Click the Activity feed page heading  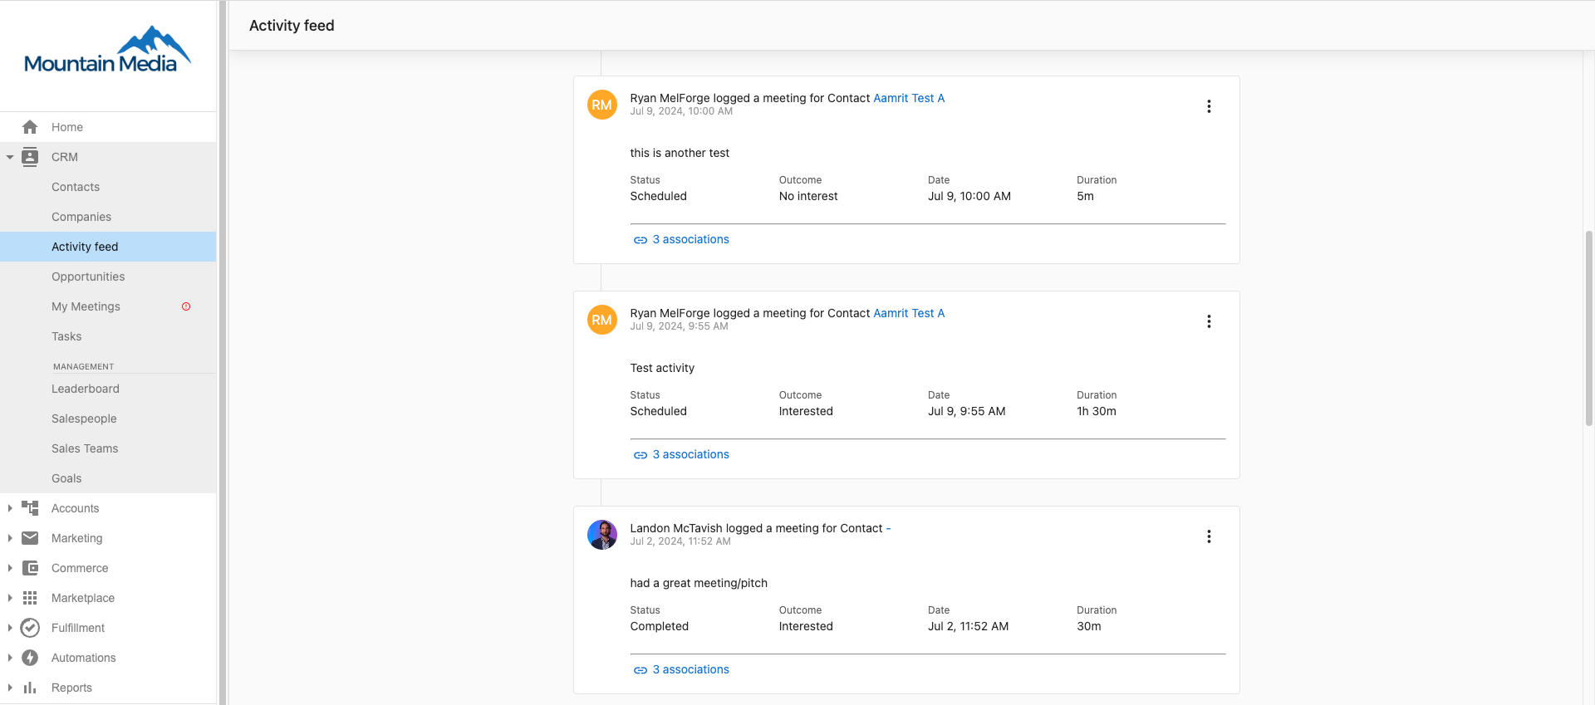[x=292, y=26]
